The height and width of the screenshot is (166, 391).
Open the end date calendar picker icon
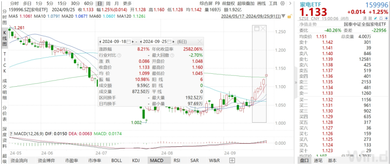point(170,41)
